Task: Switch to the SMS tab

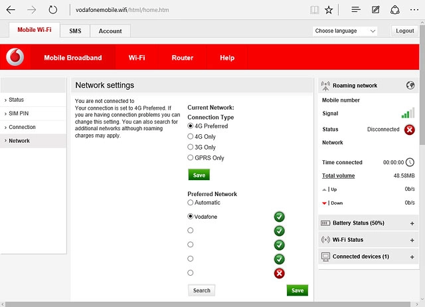Action: (x=75, y=31)
